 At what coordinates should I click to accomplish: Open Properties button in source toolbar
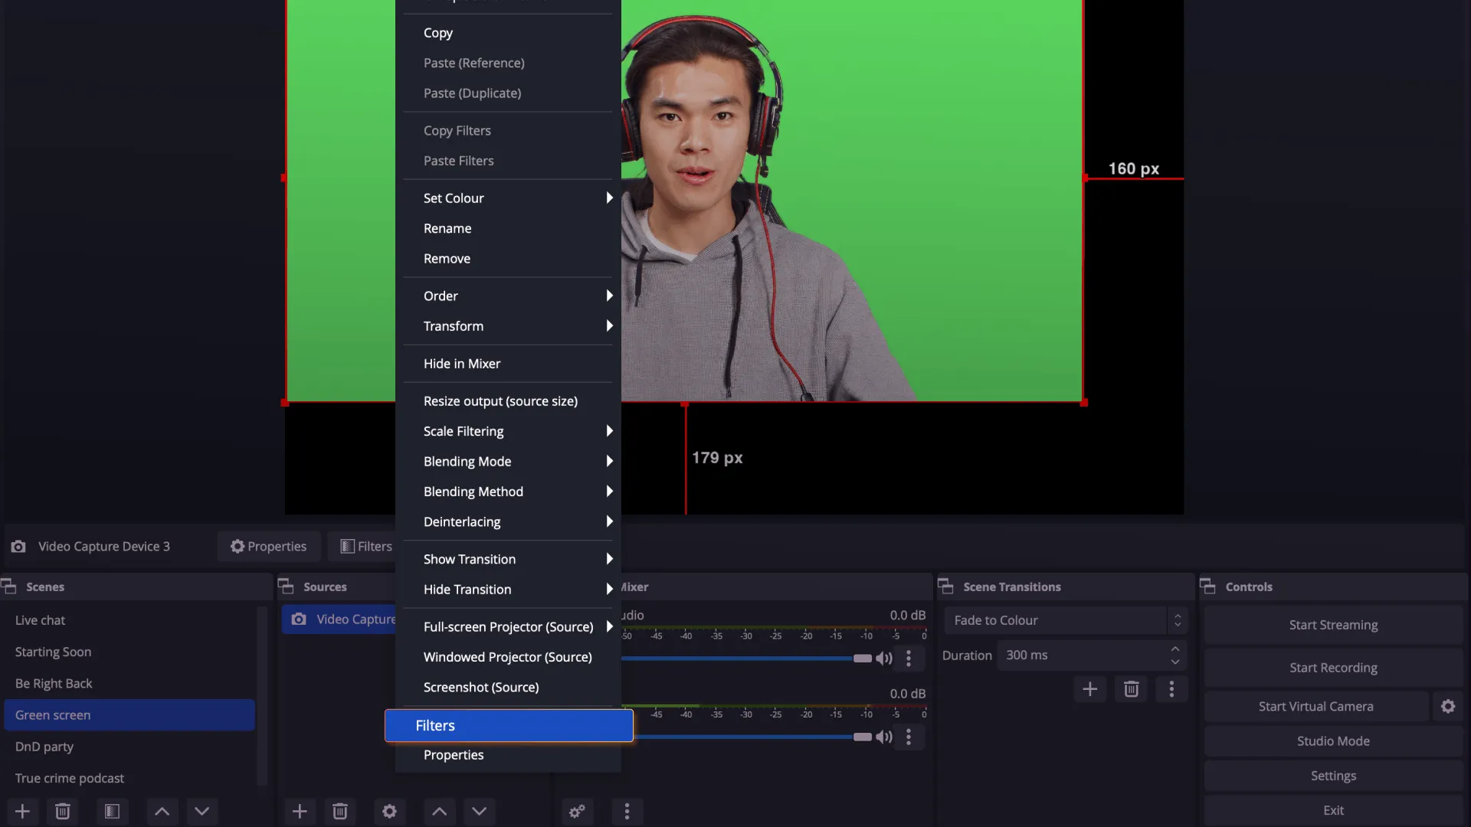[269, 547]
